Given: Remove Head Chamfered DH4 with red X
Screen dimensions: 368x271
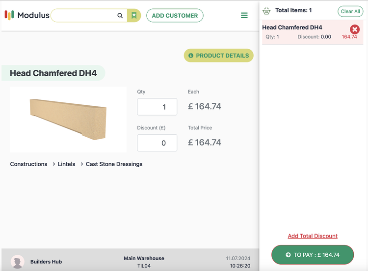Looking at the screenshot, I should click(x=355, y=30).
